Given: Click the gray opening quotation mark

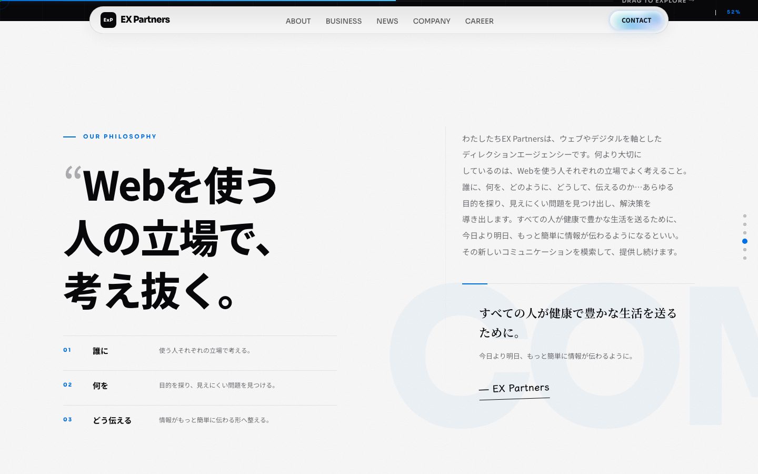Looking at the screenshot, I should pyautogui.click(x=73, y=174).
